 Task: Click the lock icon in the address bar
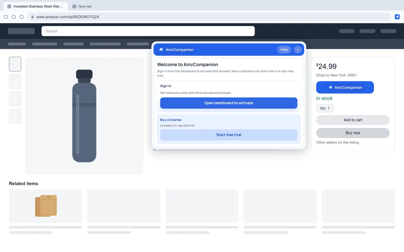[33, 17]
